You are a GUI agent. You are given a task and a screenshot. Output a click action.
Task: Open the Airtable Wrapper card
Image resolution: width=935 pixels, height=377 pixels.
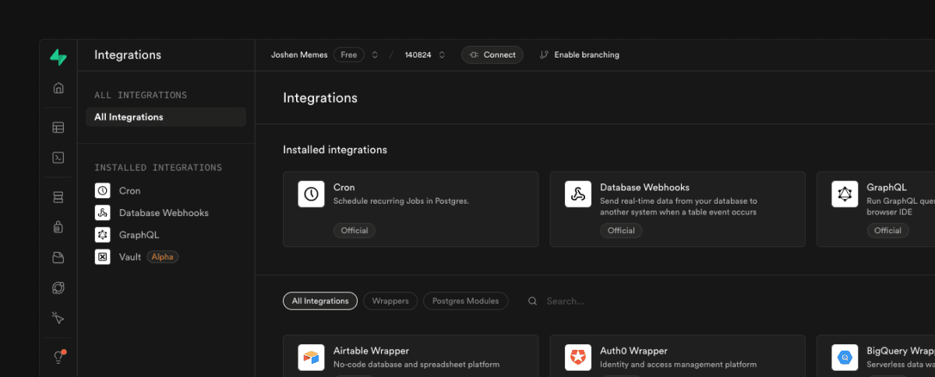[411, 356]
